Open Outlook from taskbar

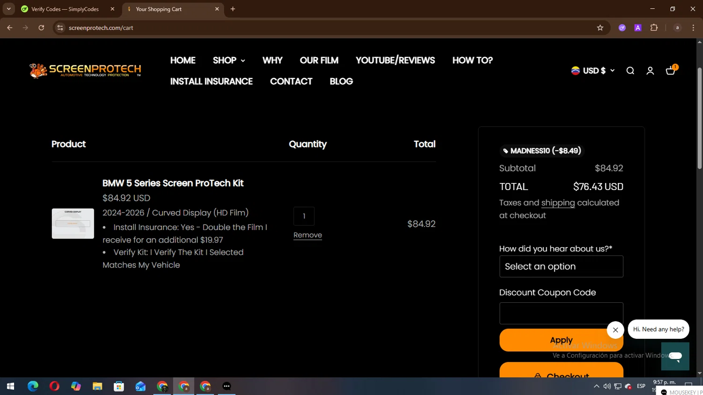pyautogui.click(x=141, y=386)
